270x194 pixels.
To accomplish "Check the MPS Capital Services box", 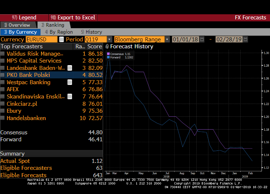I will pyautogui.click(x=3, y=61).
